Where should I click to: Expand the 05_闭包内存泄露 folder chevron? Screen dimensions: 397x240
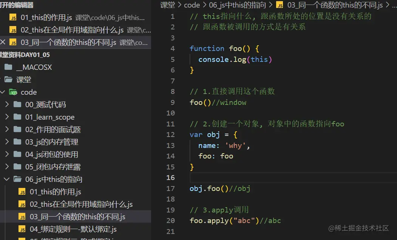[7, 167]
